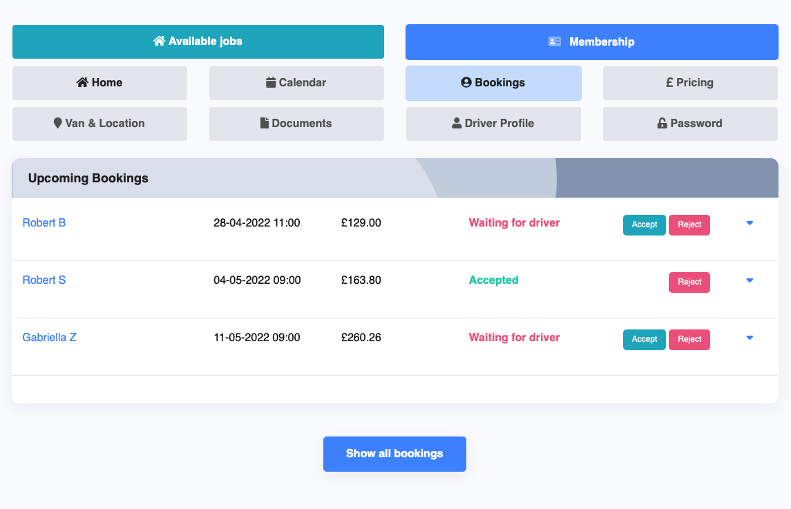Screen dimensions: 791x509
Task: Click the calendar icon in Calendar tab
Action: (271, 83)
